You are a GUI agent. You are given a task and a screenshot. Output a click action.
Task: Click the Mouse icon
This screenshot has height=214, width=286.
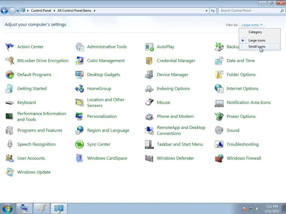point(149,103)
